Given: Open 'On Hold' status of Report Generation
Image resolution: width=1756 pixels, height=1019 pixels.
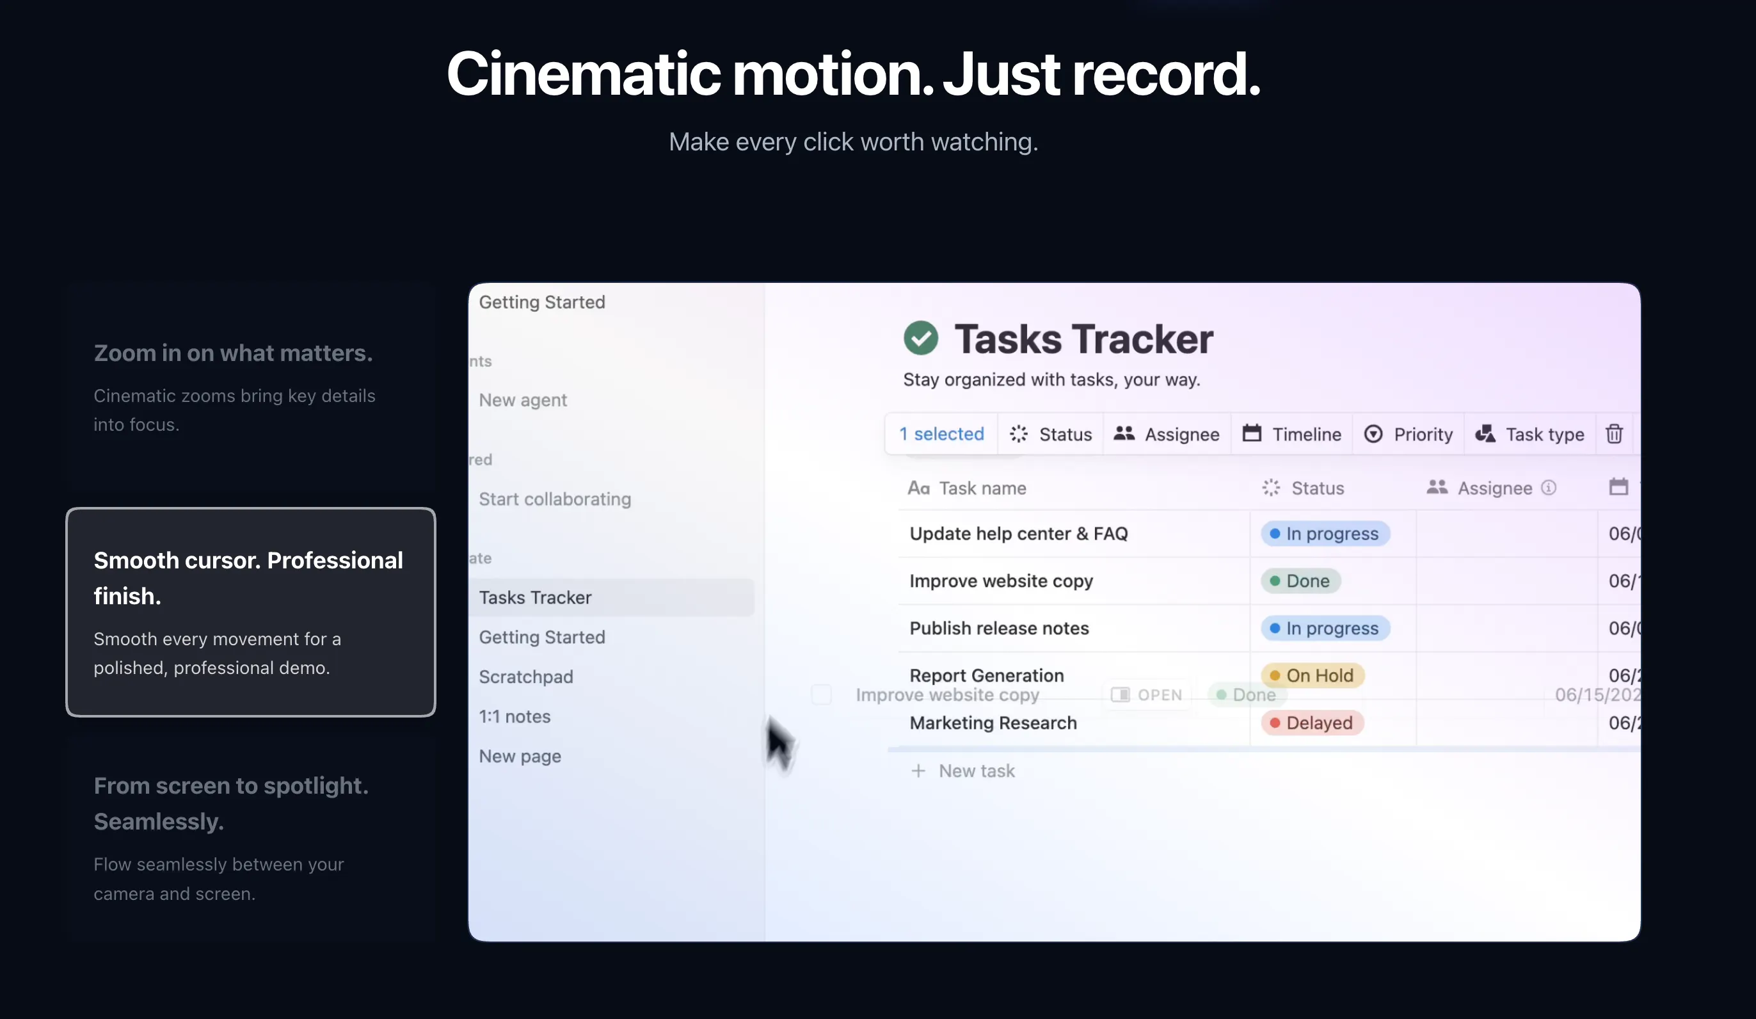Looking at the screenshot, I should tap(1312, 675).
